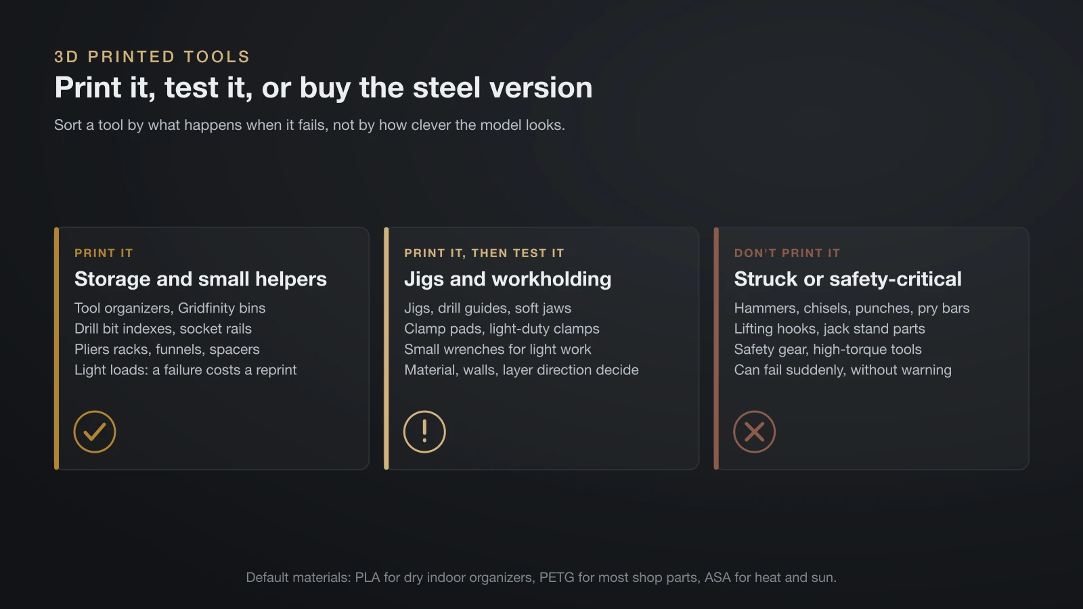Click the gold checkmark circle icon
The image size is (1083, 609).
[95, 432]
